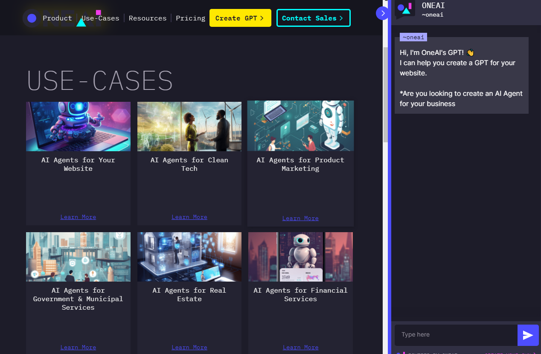Open the Clean Tech wind turbine thumbnail
The height and width of the screenshot is (354, 541).
point(189,127)
